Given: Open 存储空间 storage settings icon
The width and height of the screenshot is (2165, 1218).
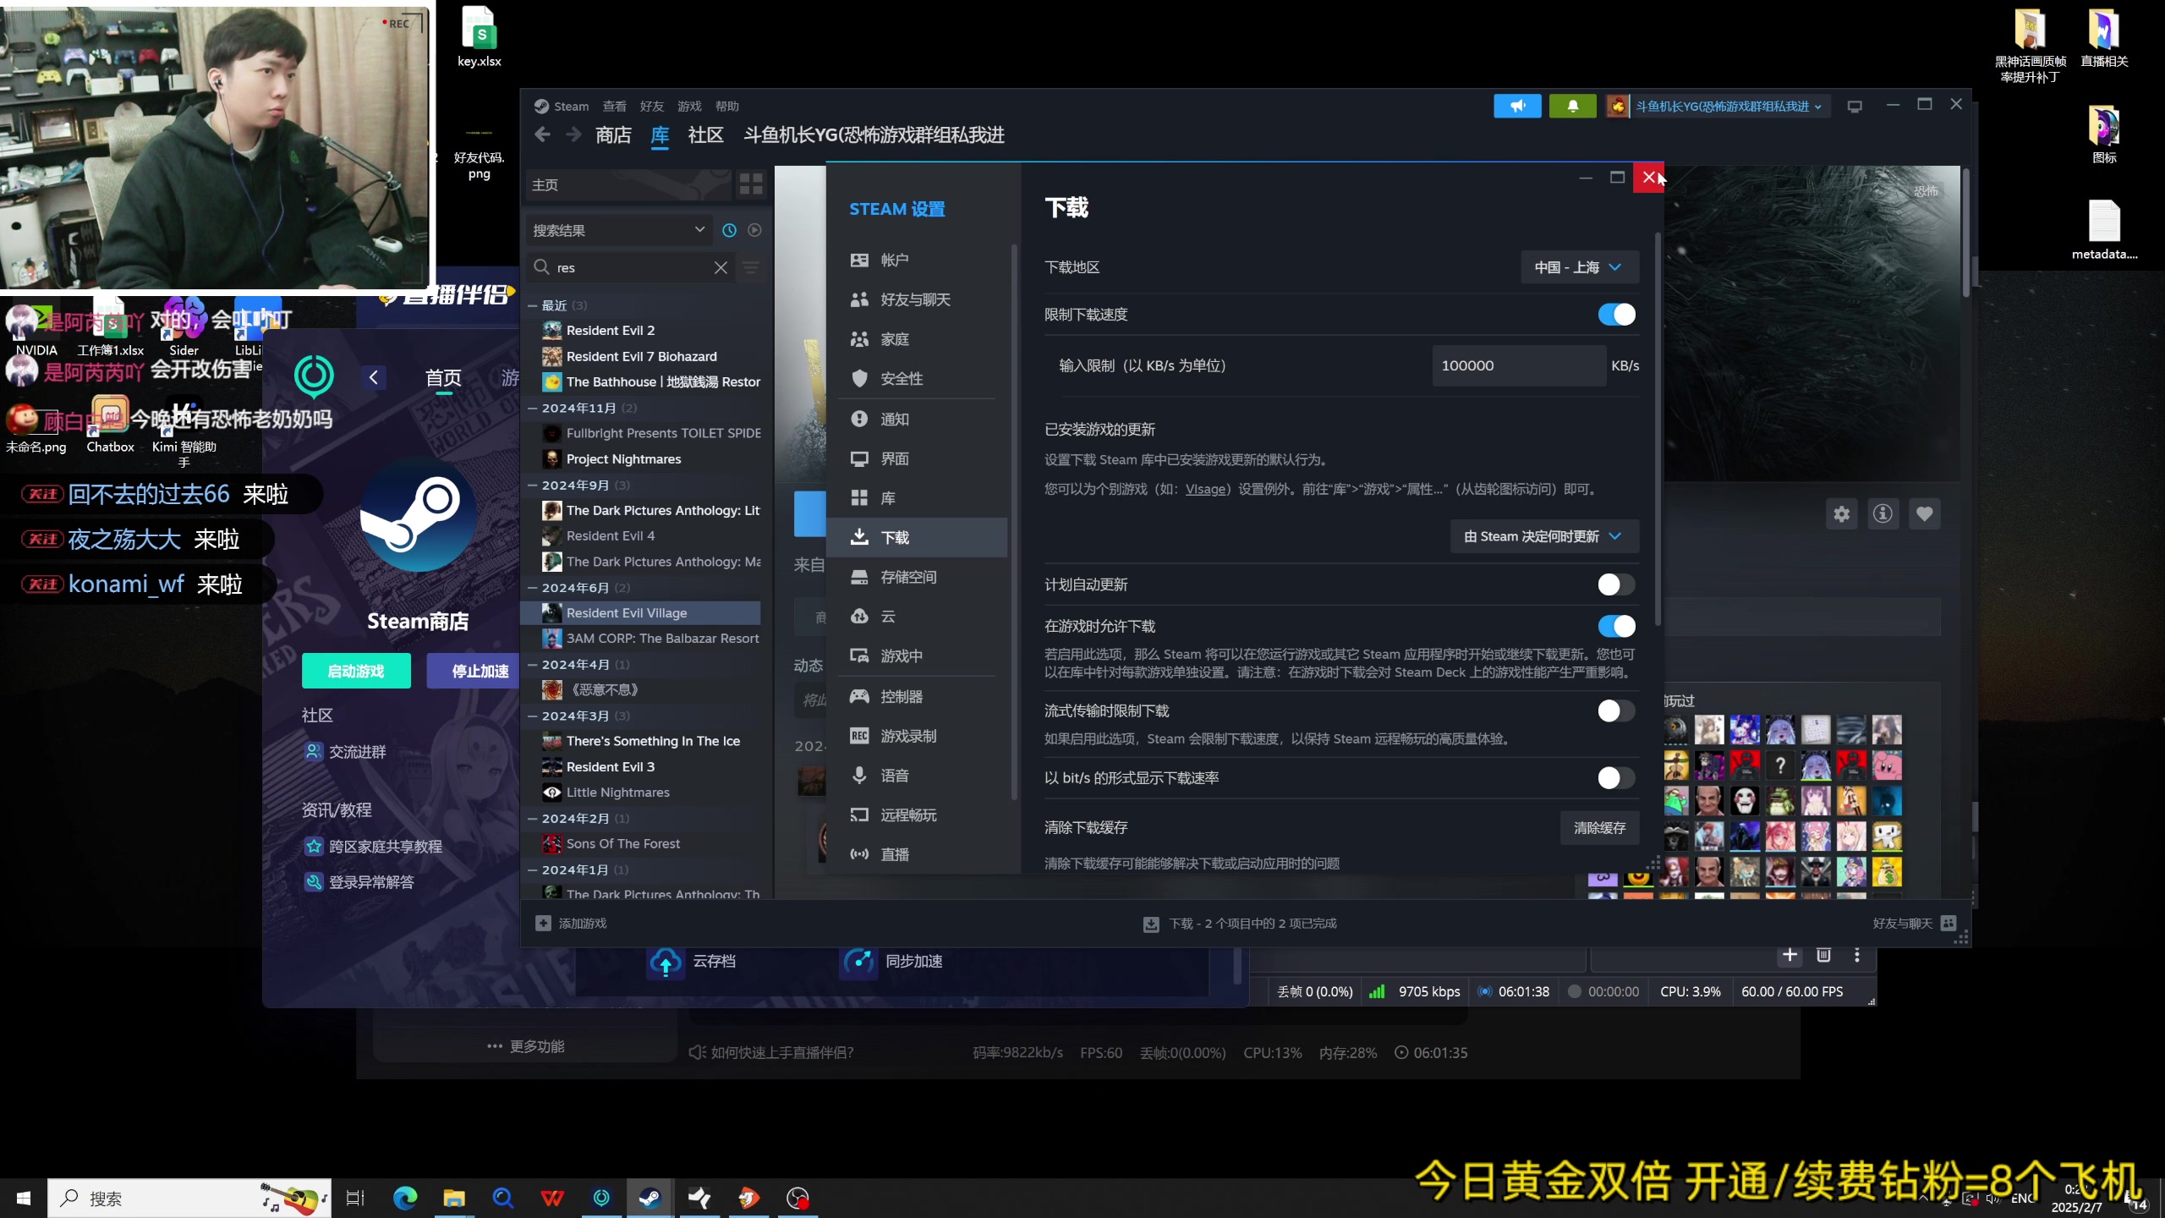Looking at the screenshot, I should click(x=859, y=577).
